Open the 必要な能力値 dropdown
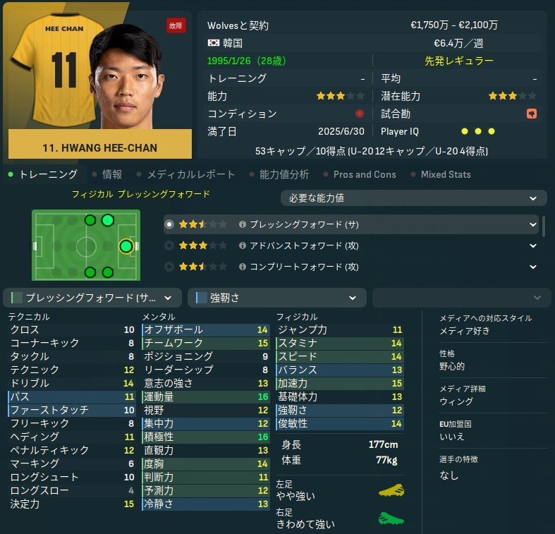The image size is (555, 534). 413,198
